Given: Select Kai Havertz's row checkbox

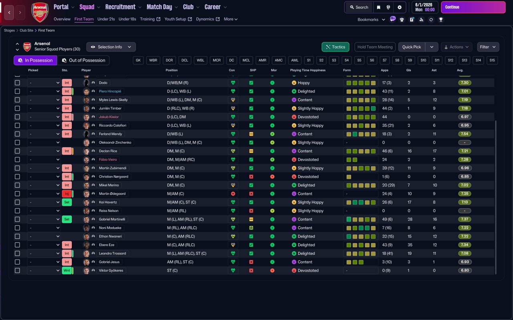Looking at the screenshot, I should [x=17, y=202].
